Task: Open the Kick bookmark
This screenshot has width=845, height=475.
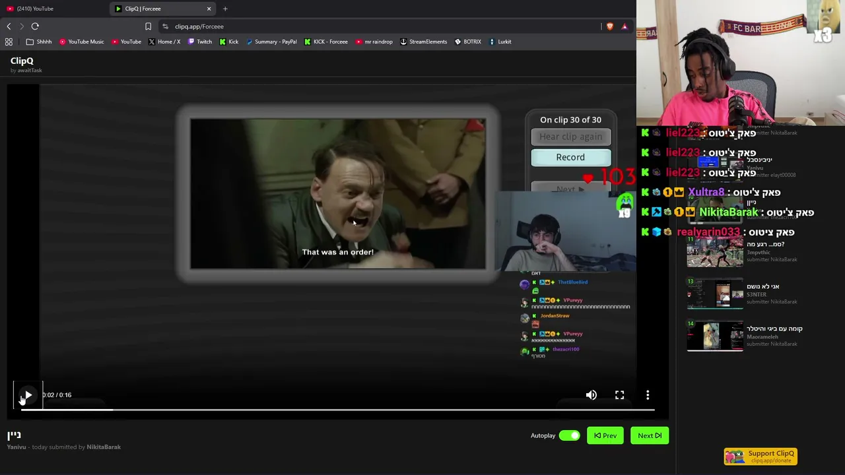Action: point(229,42)
